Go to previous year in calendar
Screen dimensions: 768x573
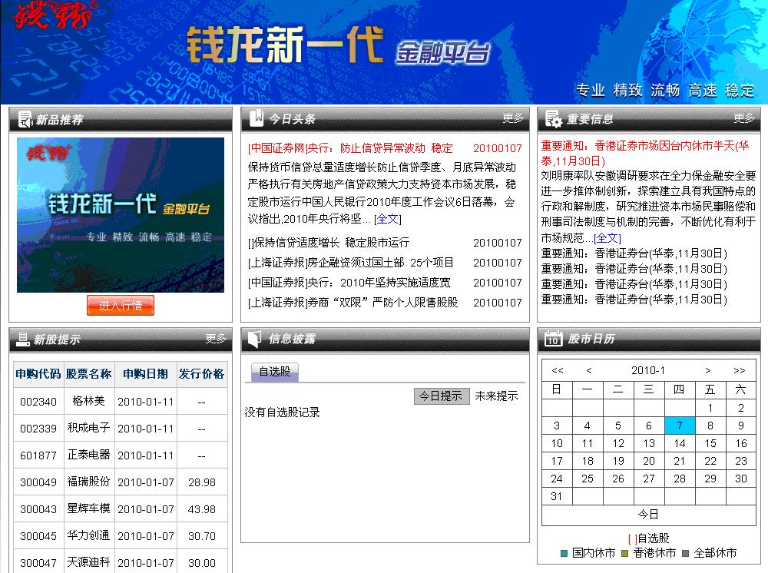click(x=558, y=370)
